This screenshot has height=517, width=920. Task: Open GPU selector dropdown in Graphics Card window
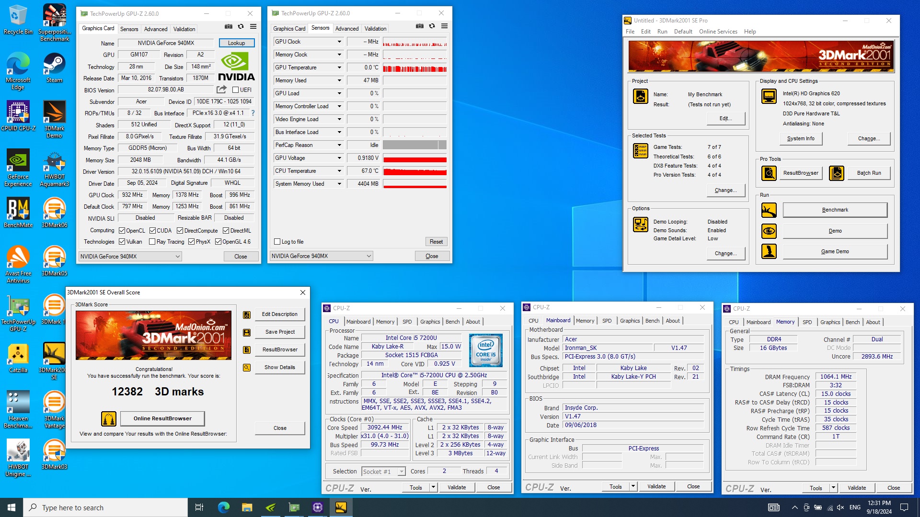pos(130,257)
